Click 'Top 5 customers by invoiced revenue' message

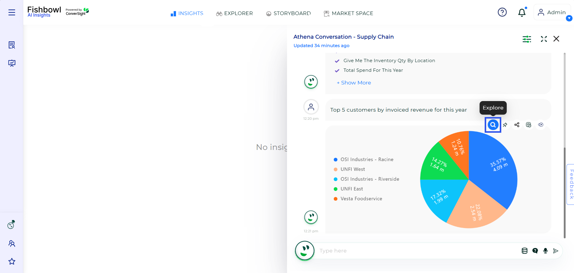398,110
